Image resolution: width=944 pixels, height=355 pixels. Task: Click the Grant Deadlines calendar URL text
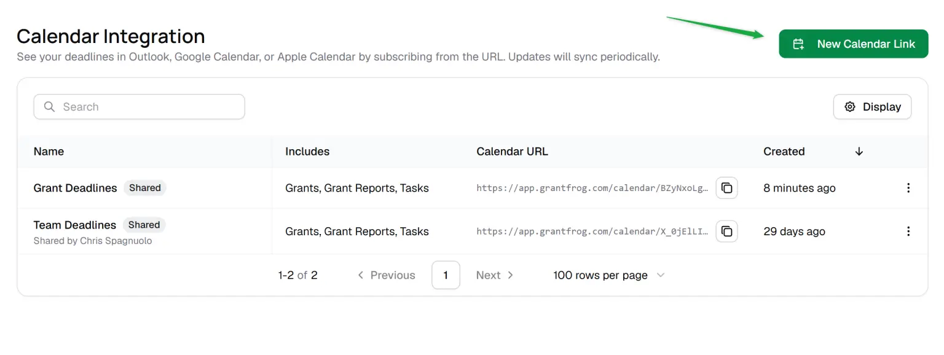pos(592,188)
